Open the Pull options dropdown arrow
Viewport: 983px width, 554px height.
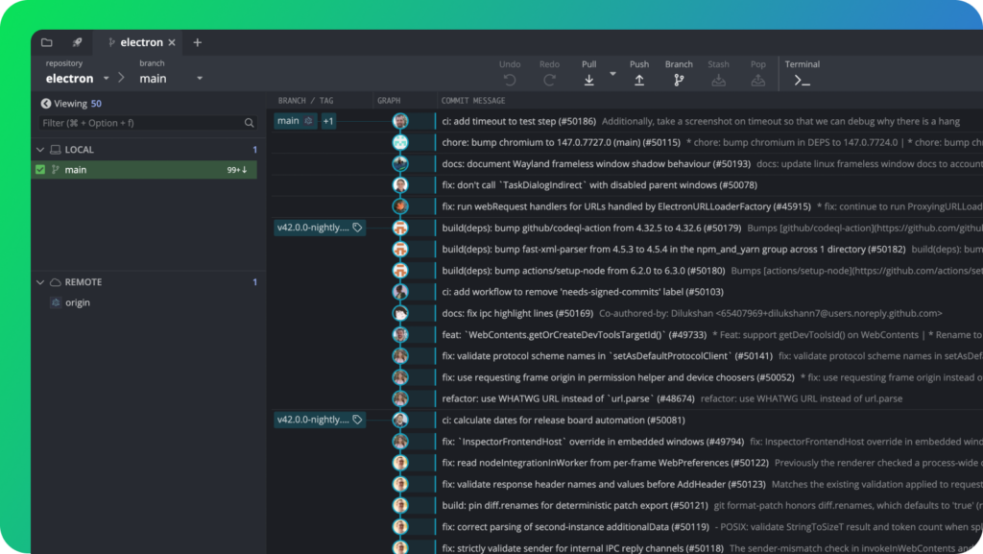(612, 73)
